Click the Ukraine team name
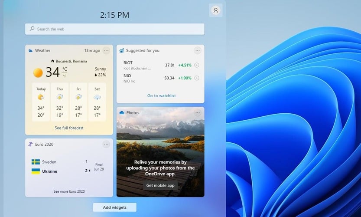Image resolution: width=361 pixels, height=217 pixels. (49, 171)
